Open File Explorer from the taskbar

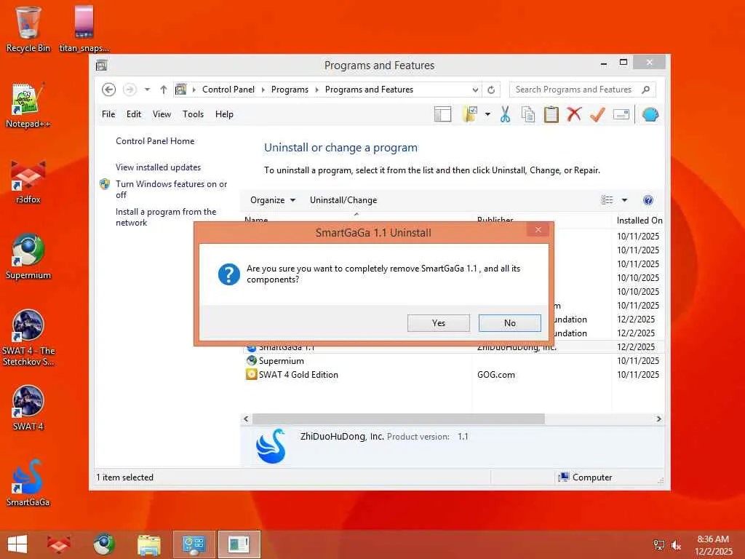point(149,544)
